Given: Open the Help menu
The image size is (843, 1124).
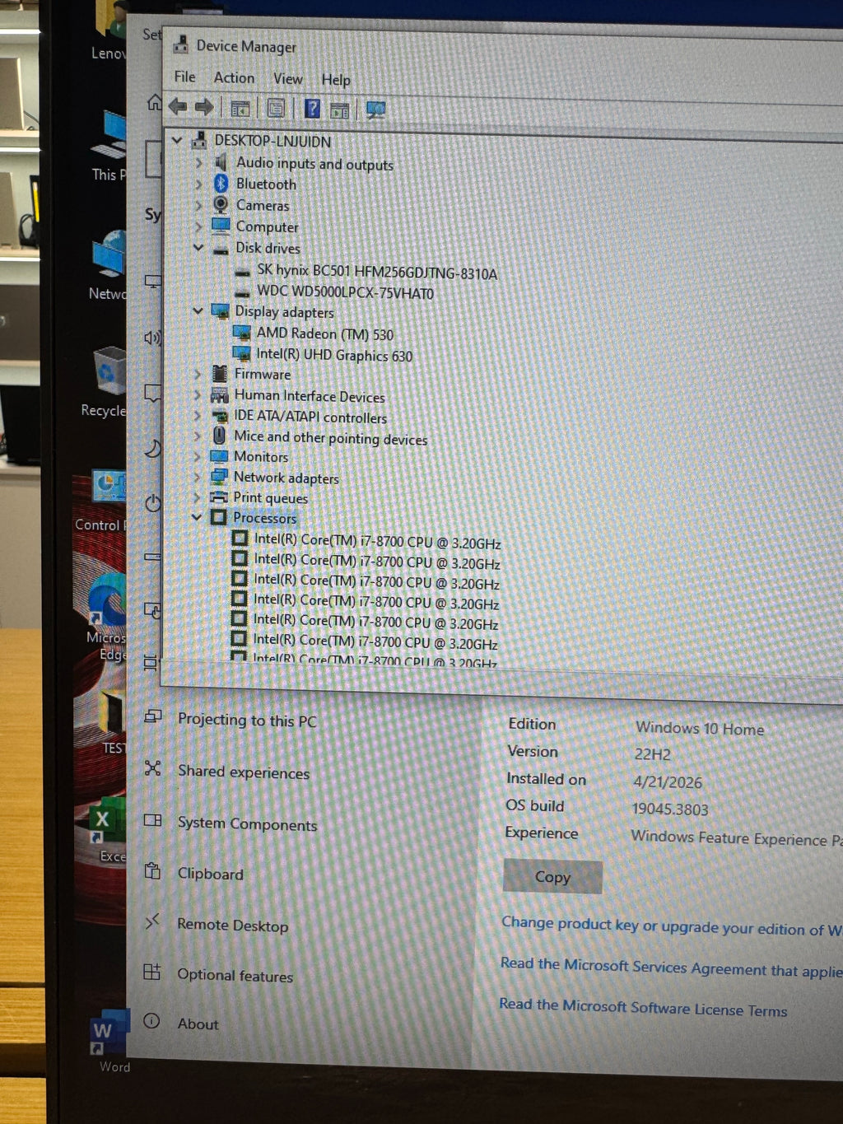Looking at the screenshot, I should 335,80.
